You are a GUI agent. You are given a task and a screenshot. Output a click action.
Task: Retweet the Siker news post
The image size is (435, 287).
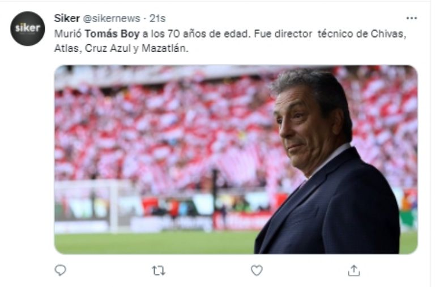pos(159,271)
